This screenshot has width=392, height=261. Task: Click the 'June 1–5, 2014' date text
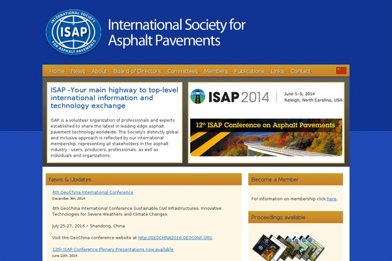[x=299, y=94]
